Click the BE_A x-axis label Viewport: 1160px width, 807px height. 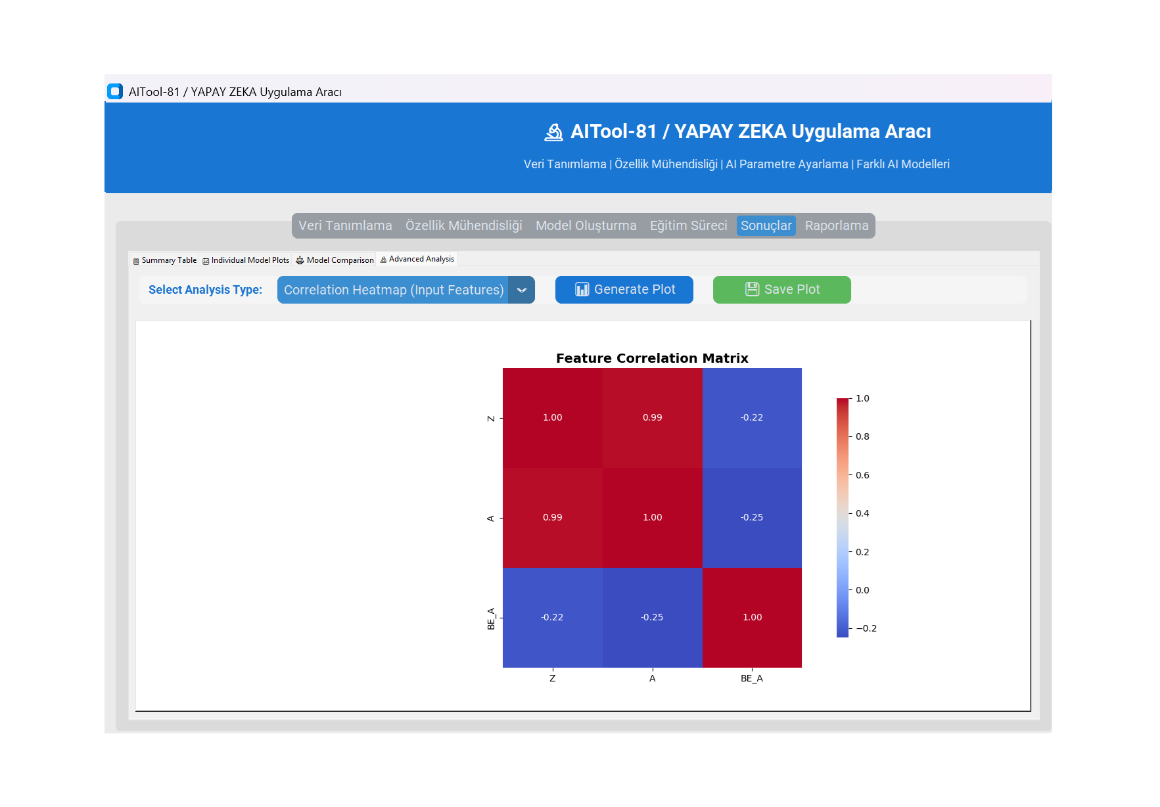tap(752, 678)
